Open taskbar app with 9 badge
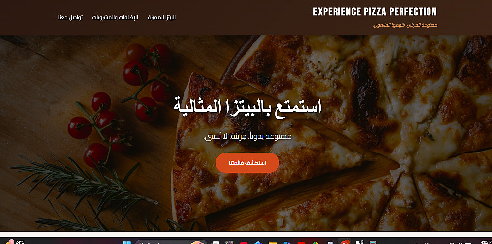 359,242
